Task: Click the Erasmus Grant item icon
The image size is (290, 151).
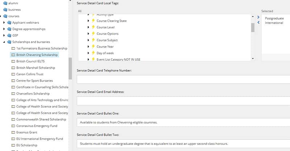Action: (x=13, y=132)
